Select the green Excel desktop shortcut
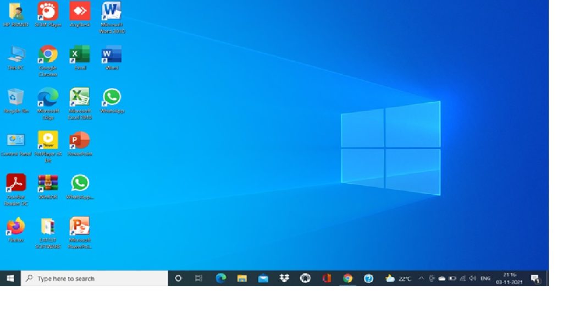The image size is (563, 317). tap(80, 57)
